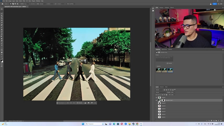Select the third variation thumbnail
224x126 pixels.
point(170,71)
